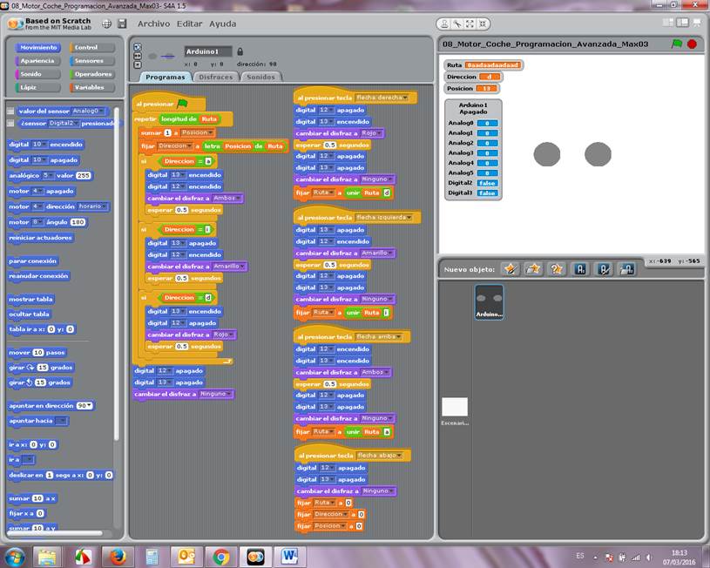Open Google Chrome from the taskbar
This screenshot has height=568, width=710.
point(221,557)
